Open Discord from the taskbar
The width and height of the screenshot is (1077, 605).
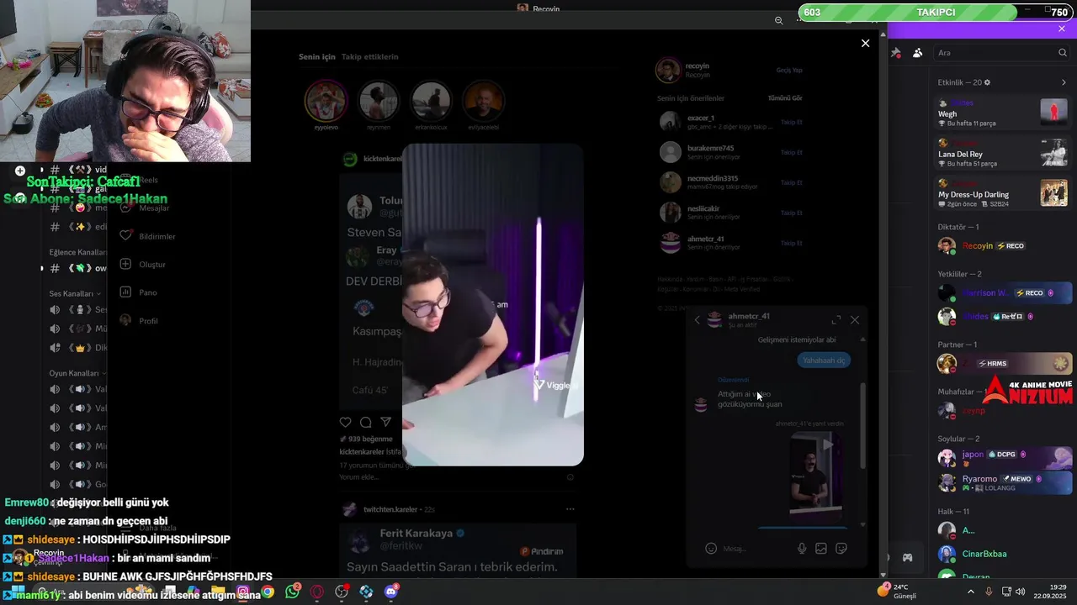coord(391,592)
